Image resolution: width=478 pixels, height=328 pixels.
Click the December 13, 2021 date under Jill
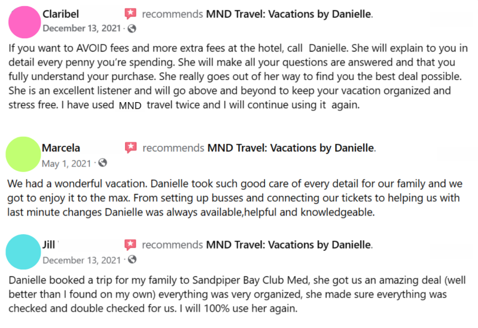click(82, 260)
